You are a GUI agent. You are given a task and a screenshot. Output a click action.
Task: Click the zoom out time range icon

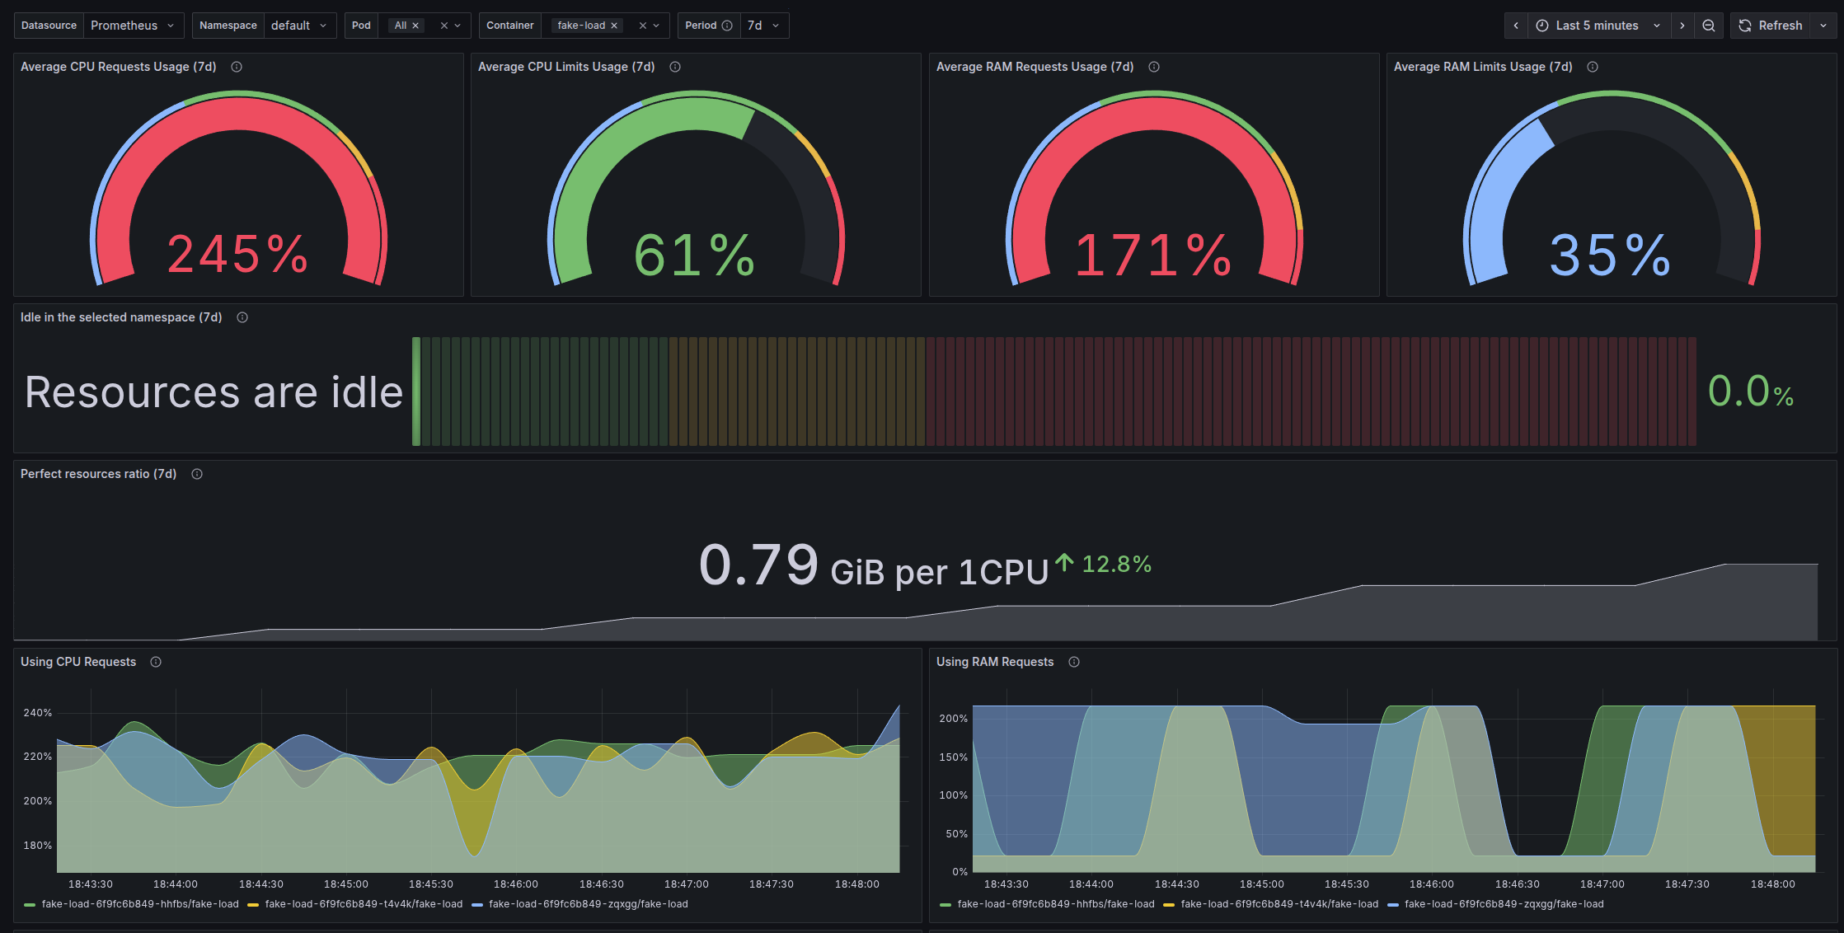[x=1709, y=26]
